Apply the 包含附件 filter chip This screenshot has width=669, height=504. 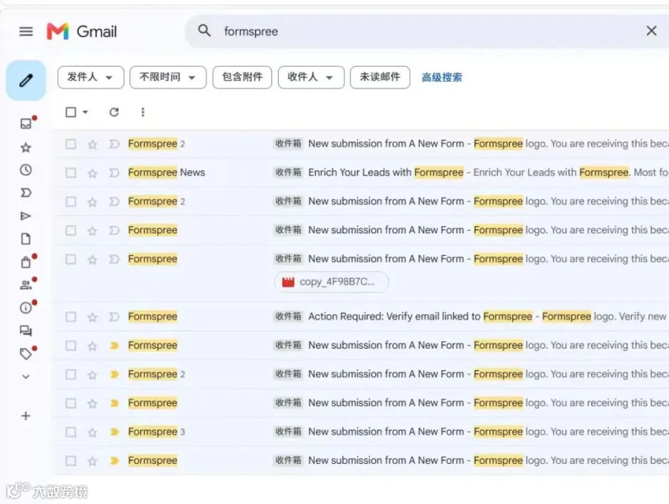[x=242, y=77]
